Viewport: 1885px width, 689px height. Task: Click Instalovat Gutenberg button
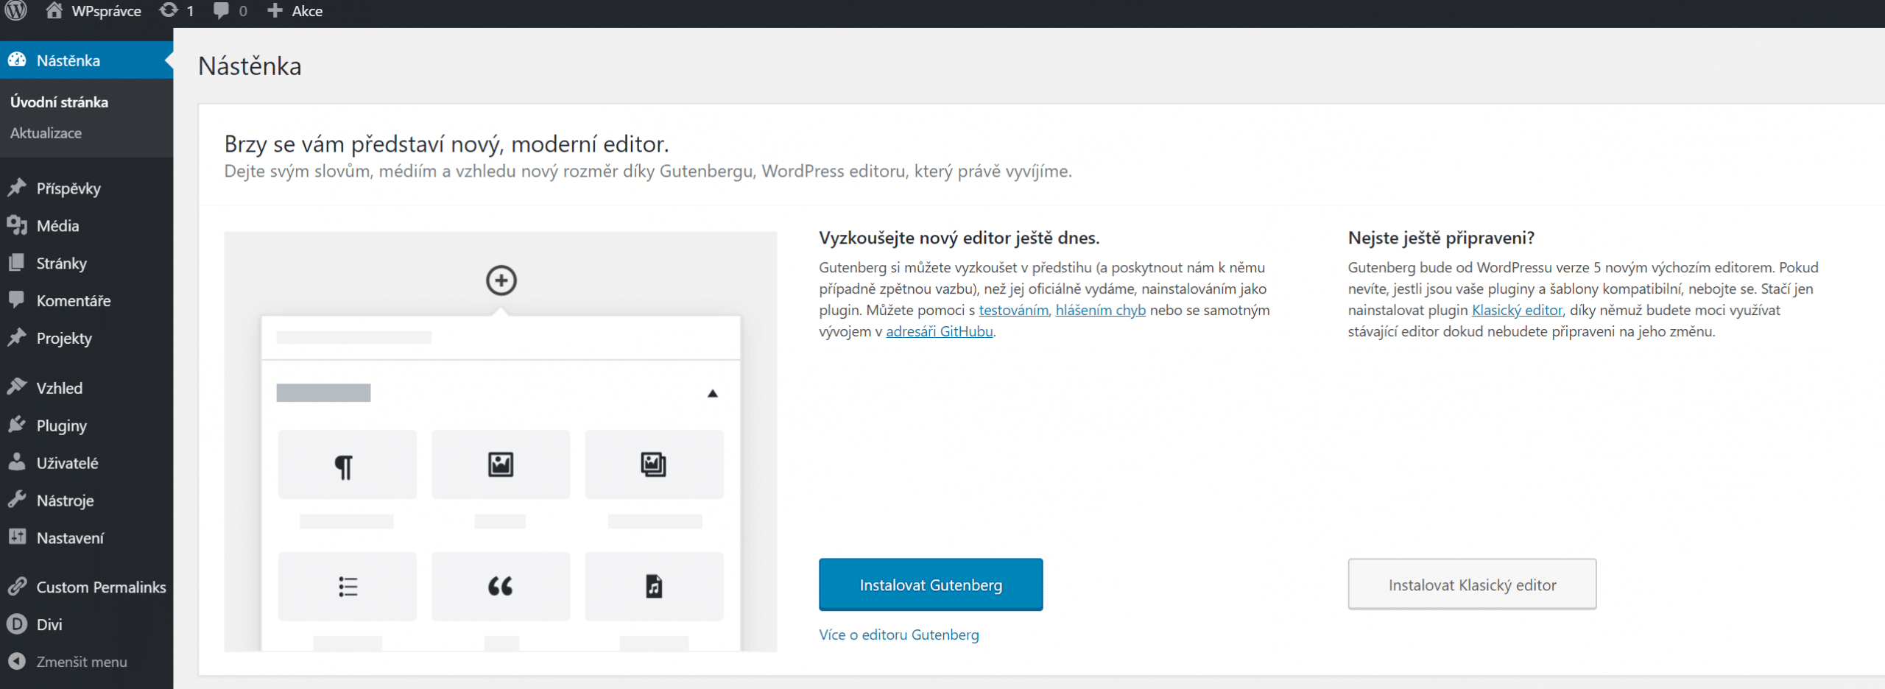(x=931, y=584)
